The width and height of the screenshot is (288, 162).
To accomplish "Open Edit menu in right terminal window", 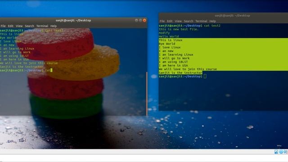I will coord(170,21).
